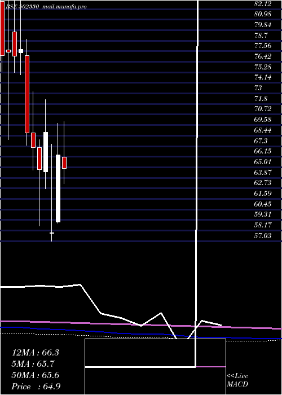Click the 77.56 price axis label
The height and width of the screenshot is (395, 282).
pyautogui.click(x=263, y=46)
